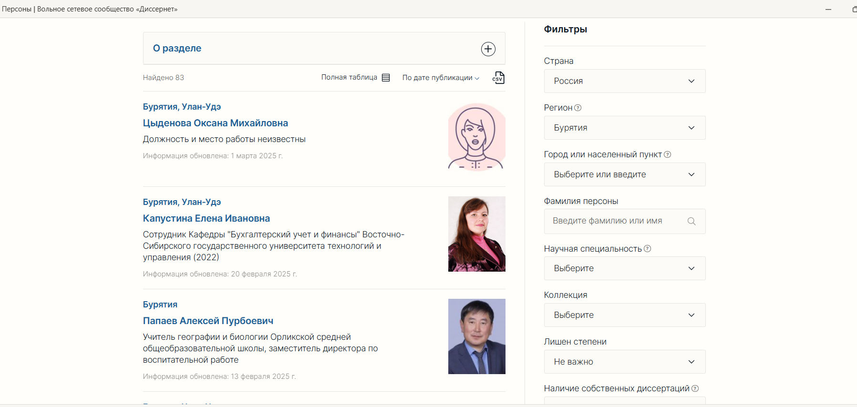Open the 'Научная специальность' dropdown

coord(624,268)
